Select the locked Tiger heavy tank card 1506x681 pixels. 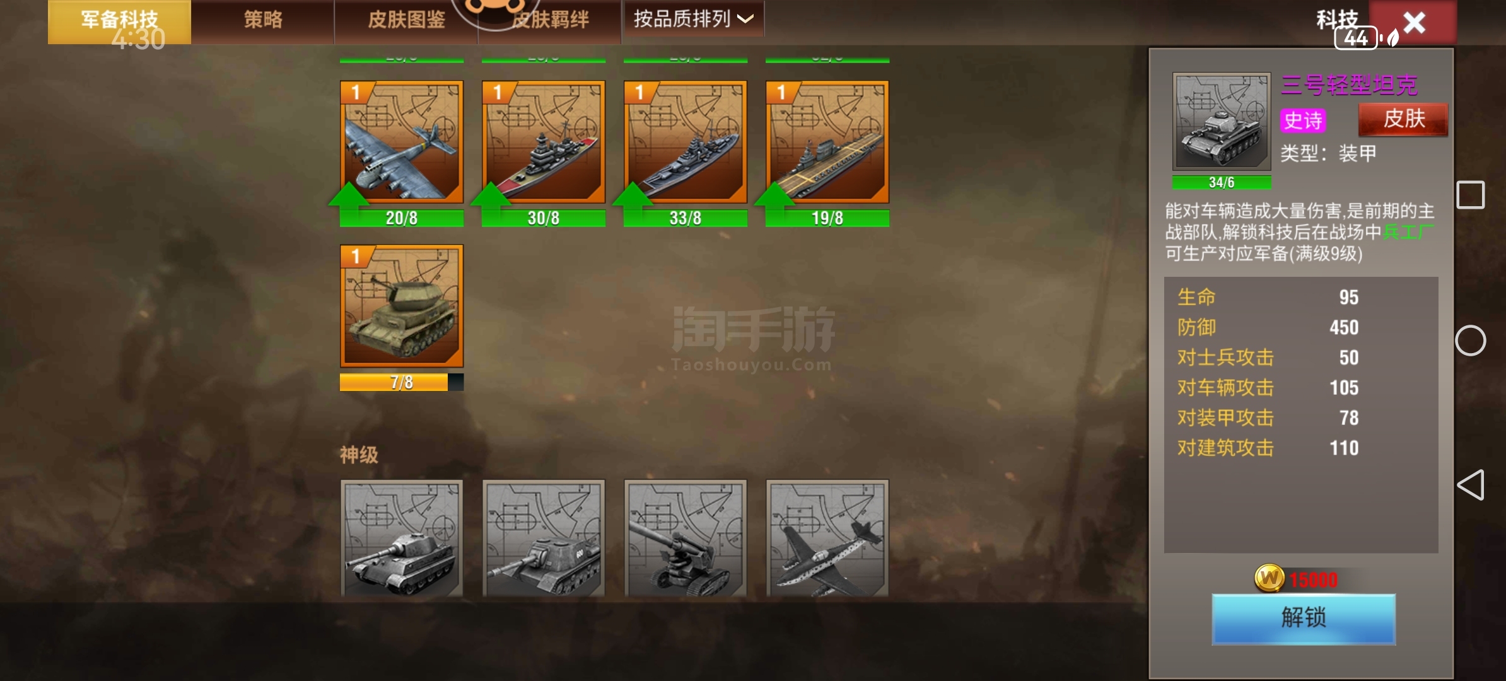[x=402, y=538]
